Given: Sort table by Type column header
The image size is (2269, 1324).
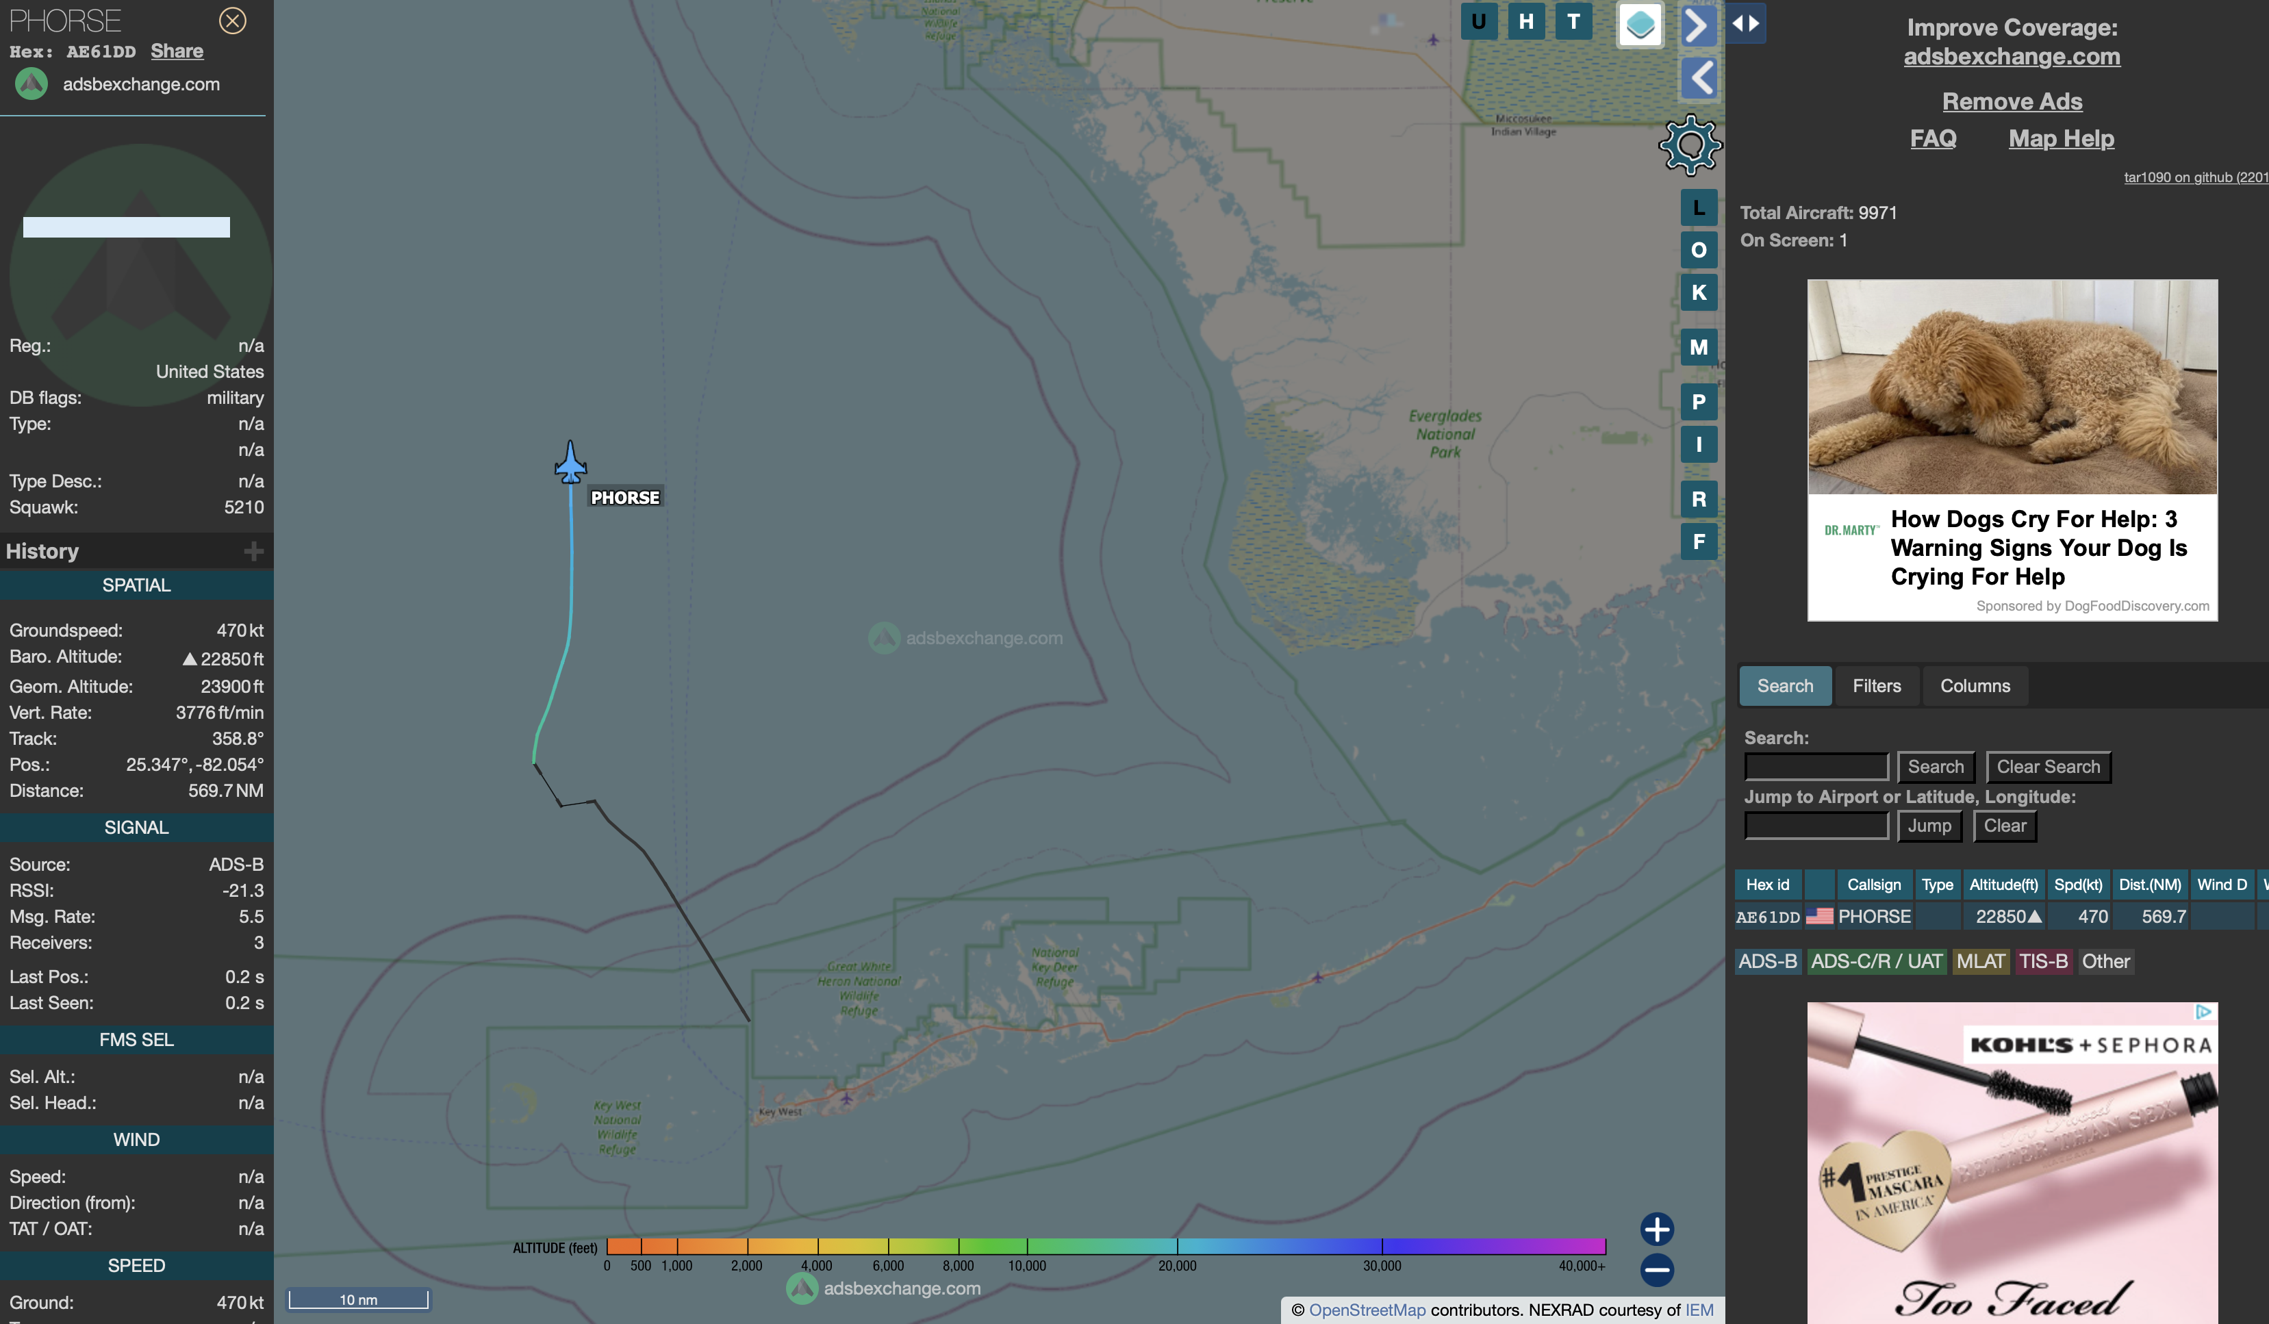Looking at the screenshot, I should click(1937, 884).
